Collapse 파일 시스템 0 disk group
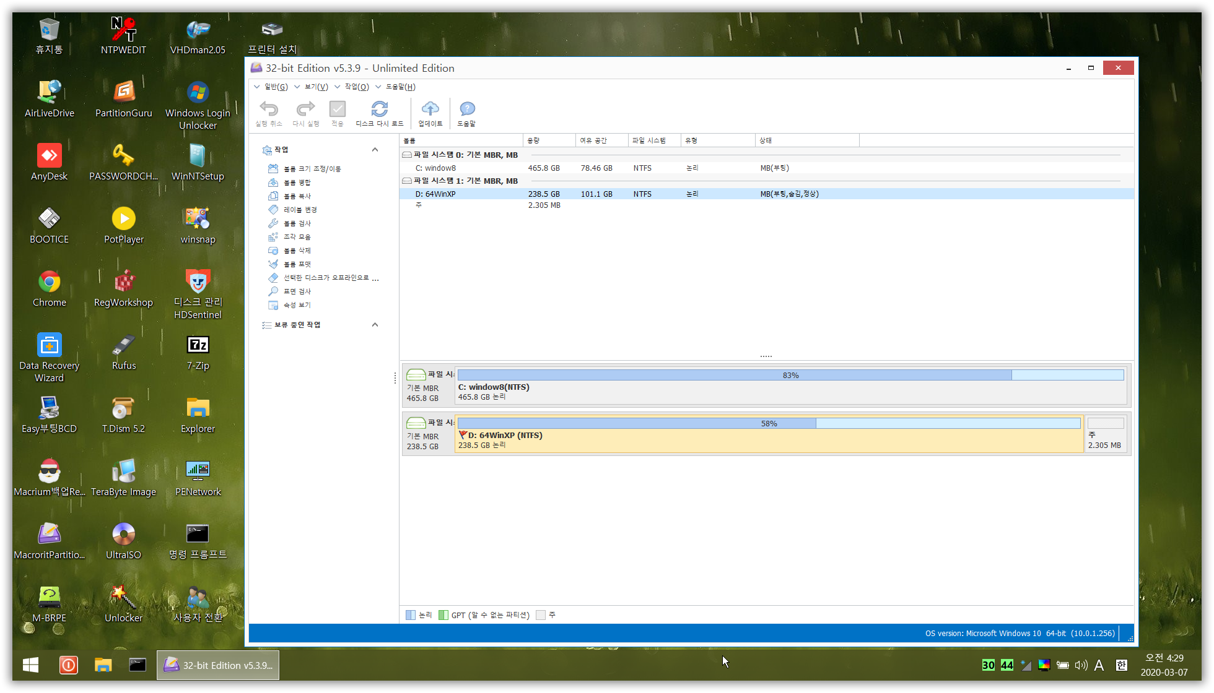Viewport: 1214px width, 693px height. tap(407, 155)
